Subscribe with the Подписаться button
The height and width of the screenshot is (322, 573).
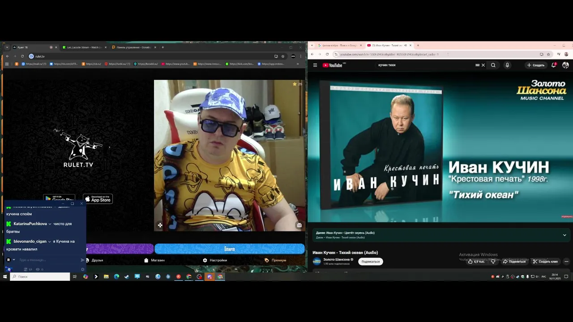[x=371, y=262]
